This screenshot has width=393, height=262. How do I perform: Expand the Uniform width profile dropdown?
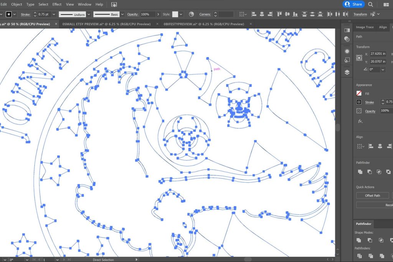tap(89, 14)
